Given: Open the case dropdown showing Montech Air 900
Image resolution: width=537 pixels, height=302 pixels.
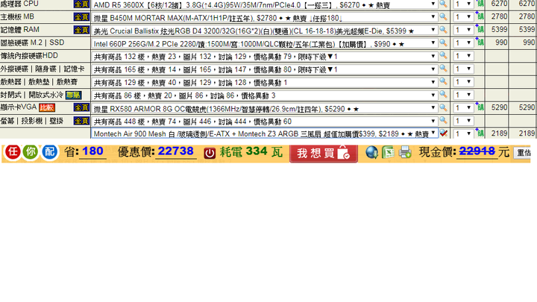Looking at the screenshot, I should point(264,133).
